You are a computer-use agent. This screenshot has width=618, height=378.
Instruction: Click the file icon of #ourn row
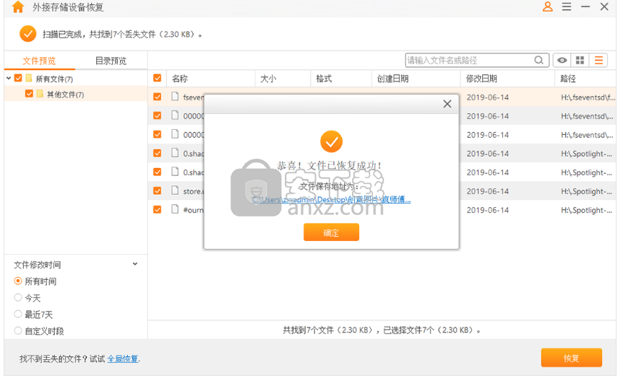(175, 209)
